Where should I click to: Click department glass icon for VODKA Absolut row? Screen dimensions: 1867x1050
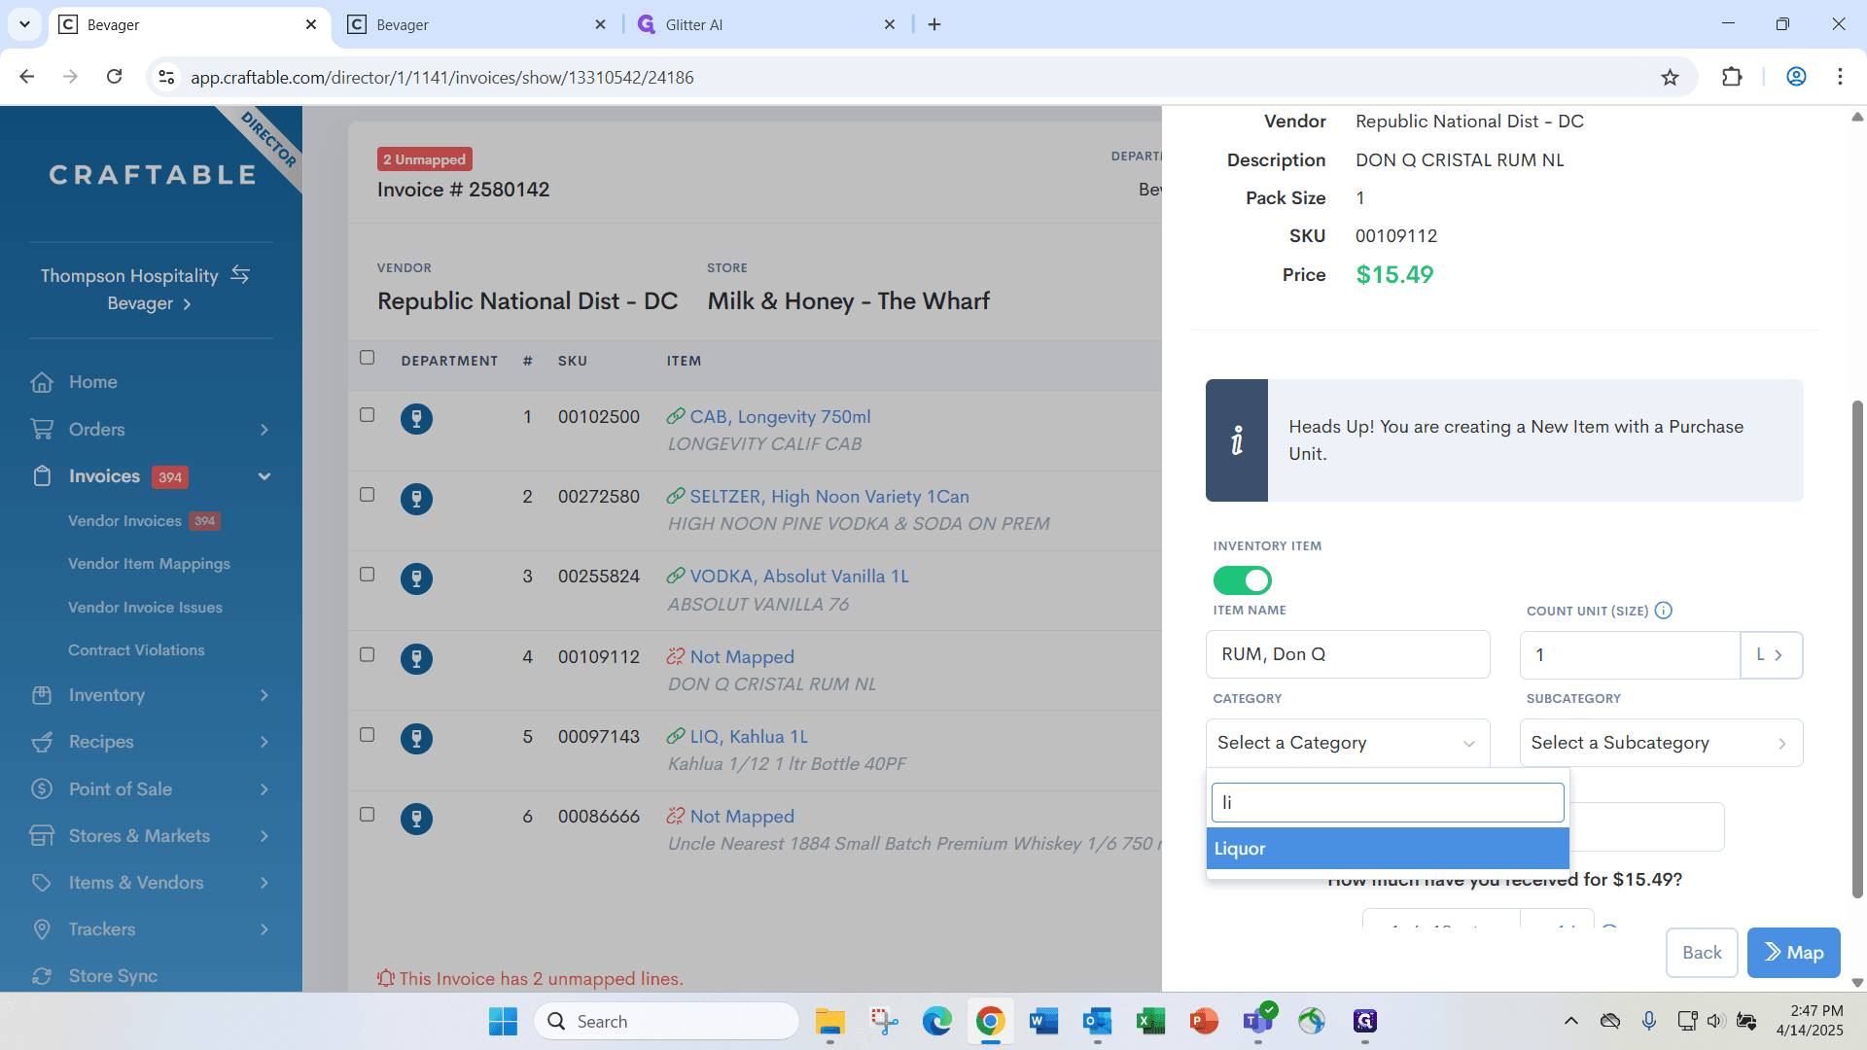[x=416, y=578]
